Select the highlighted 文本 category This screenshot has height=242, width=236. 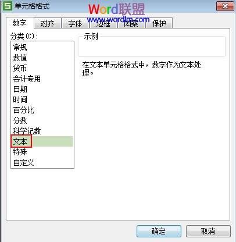coord(42,141)
